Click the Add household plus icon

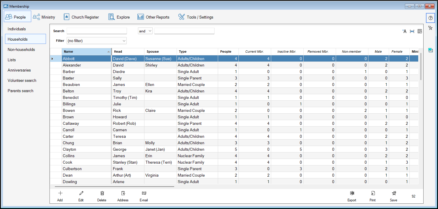(x=60, y=193)
